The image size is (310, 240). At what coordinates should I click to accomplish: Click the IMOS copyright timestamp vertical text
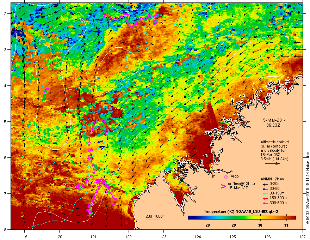point(308,188)
